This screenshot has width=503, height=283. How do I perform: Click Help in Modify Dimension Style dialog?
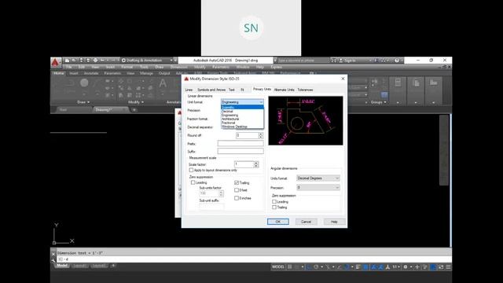(334, 222)
